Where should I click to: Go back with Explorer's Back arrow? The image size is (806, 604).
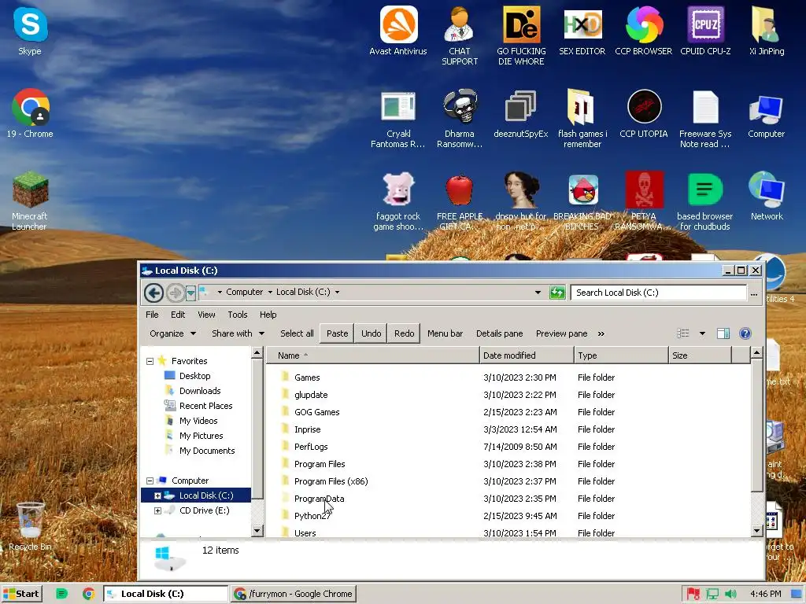(x=153, y=293)
